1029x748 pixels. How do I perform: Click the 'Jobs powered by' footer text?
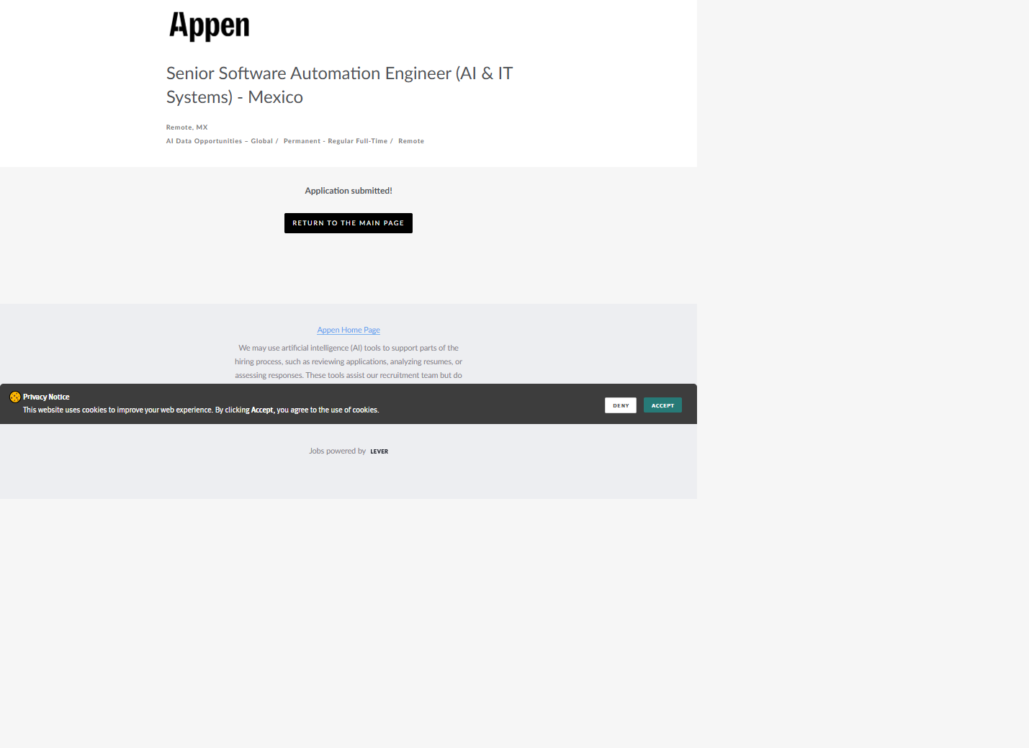pos(337,451)
